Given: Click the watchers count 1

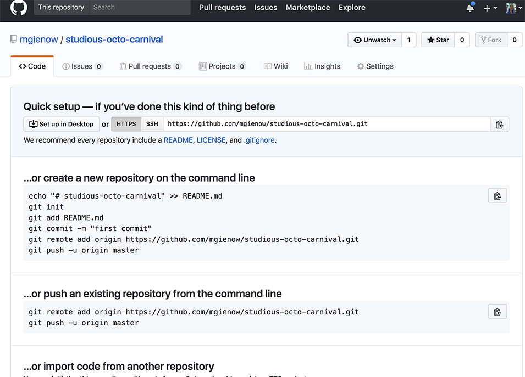Looking at the screenshot, I should coord(409,40).
